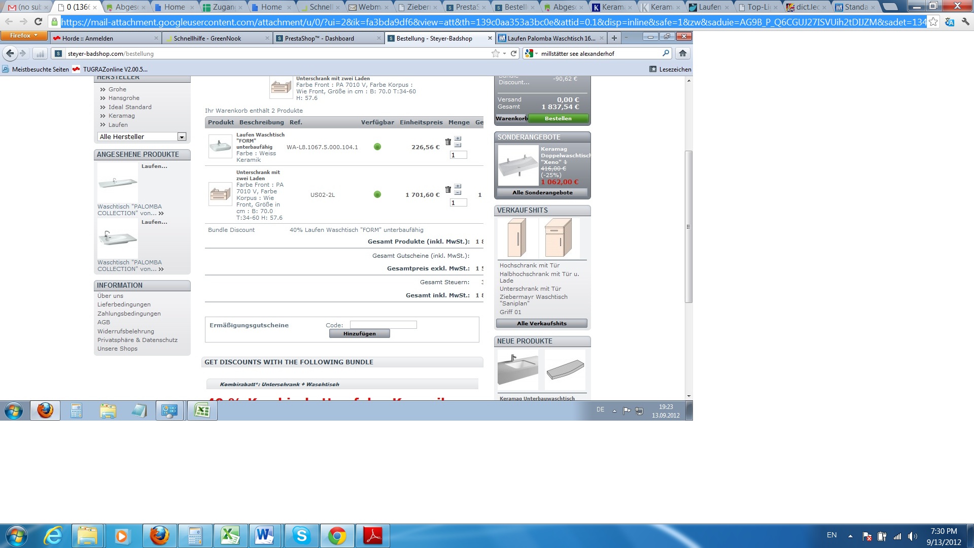Remove Unterschrank mit zwei Laden via trash icon

(x=448, y=190)
